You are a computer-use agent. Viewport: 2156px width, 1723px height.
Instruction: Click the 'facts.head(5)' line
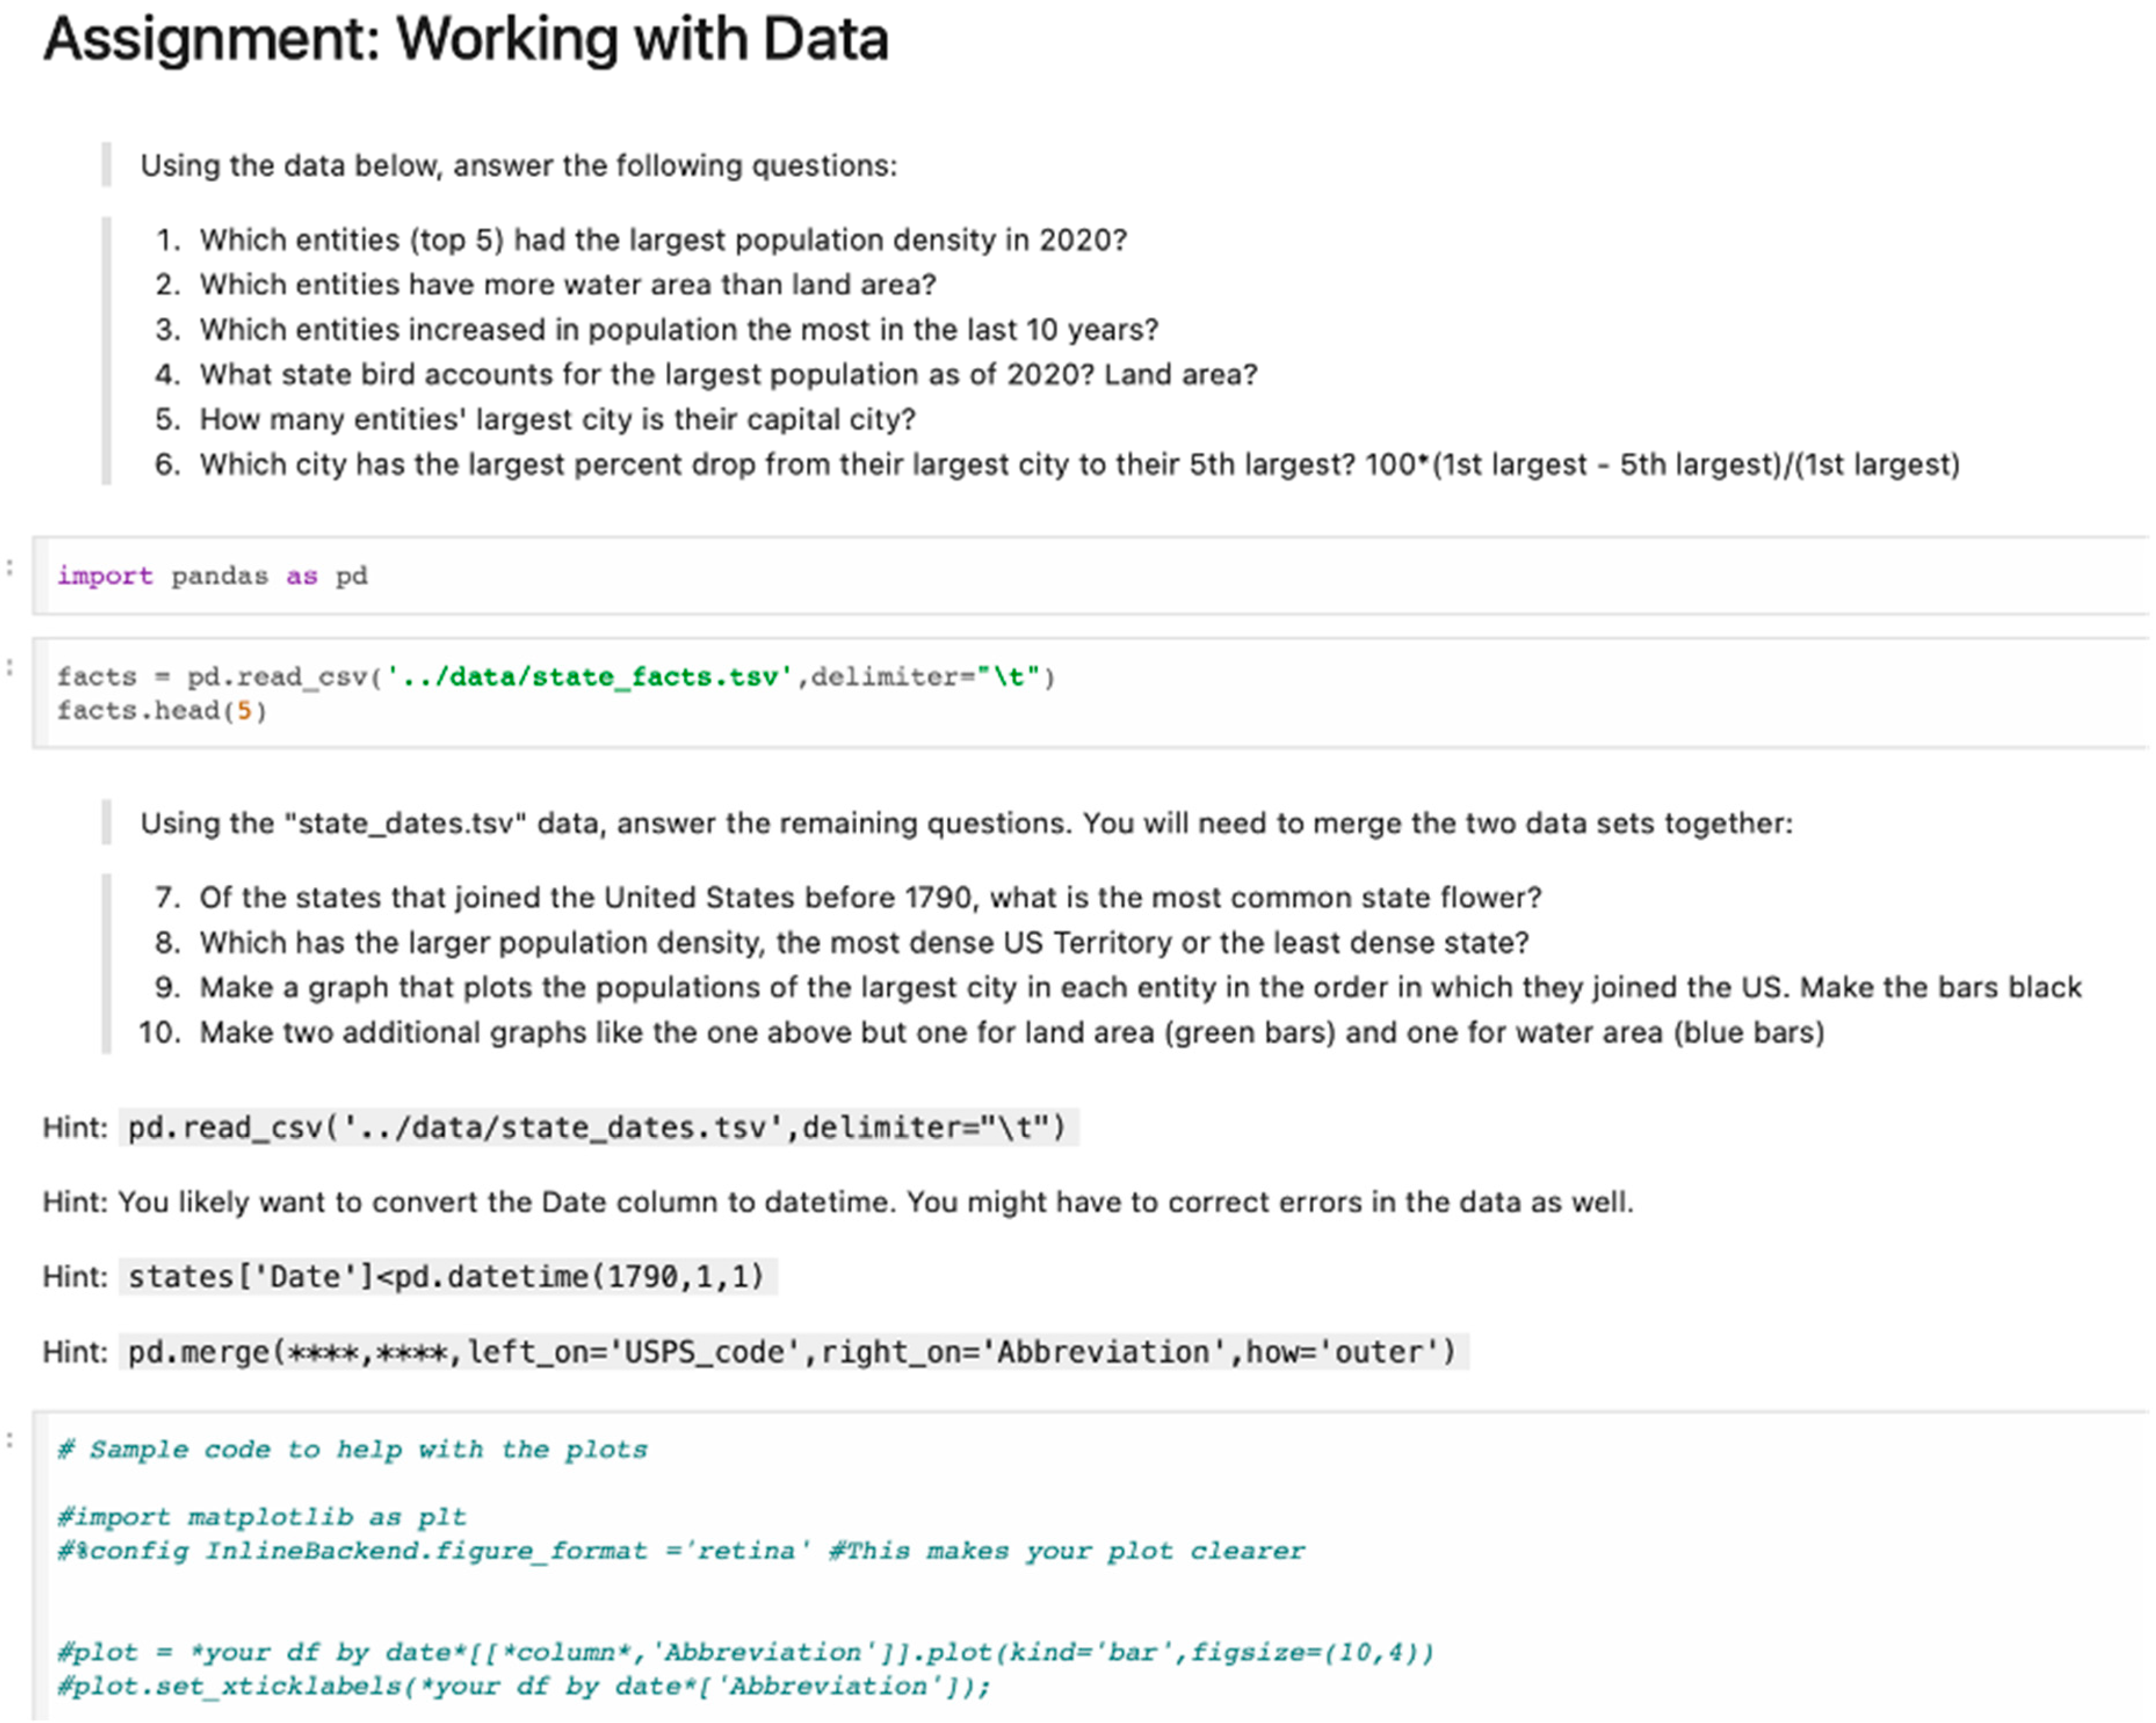(162, 711)
